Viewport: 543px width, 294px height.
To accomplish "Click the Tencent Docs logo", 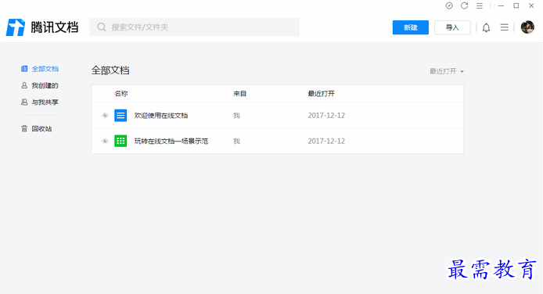I will (x=42, y=27).
